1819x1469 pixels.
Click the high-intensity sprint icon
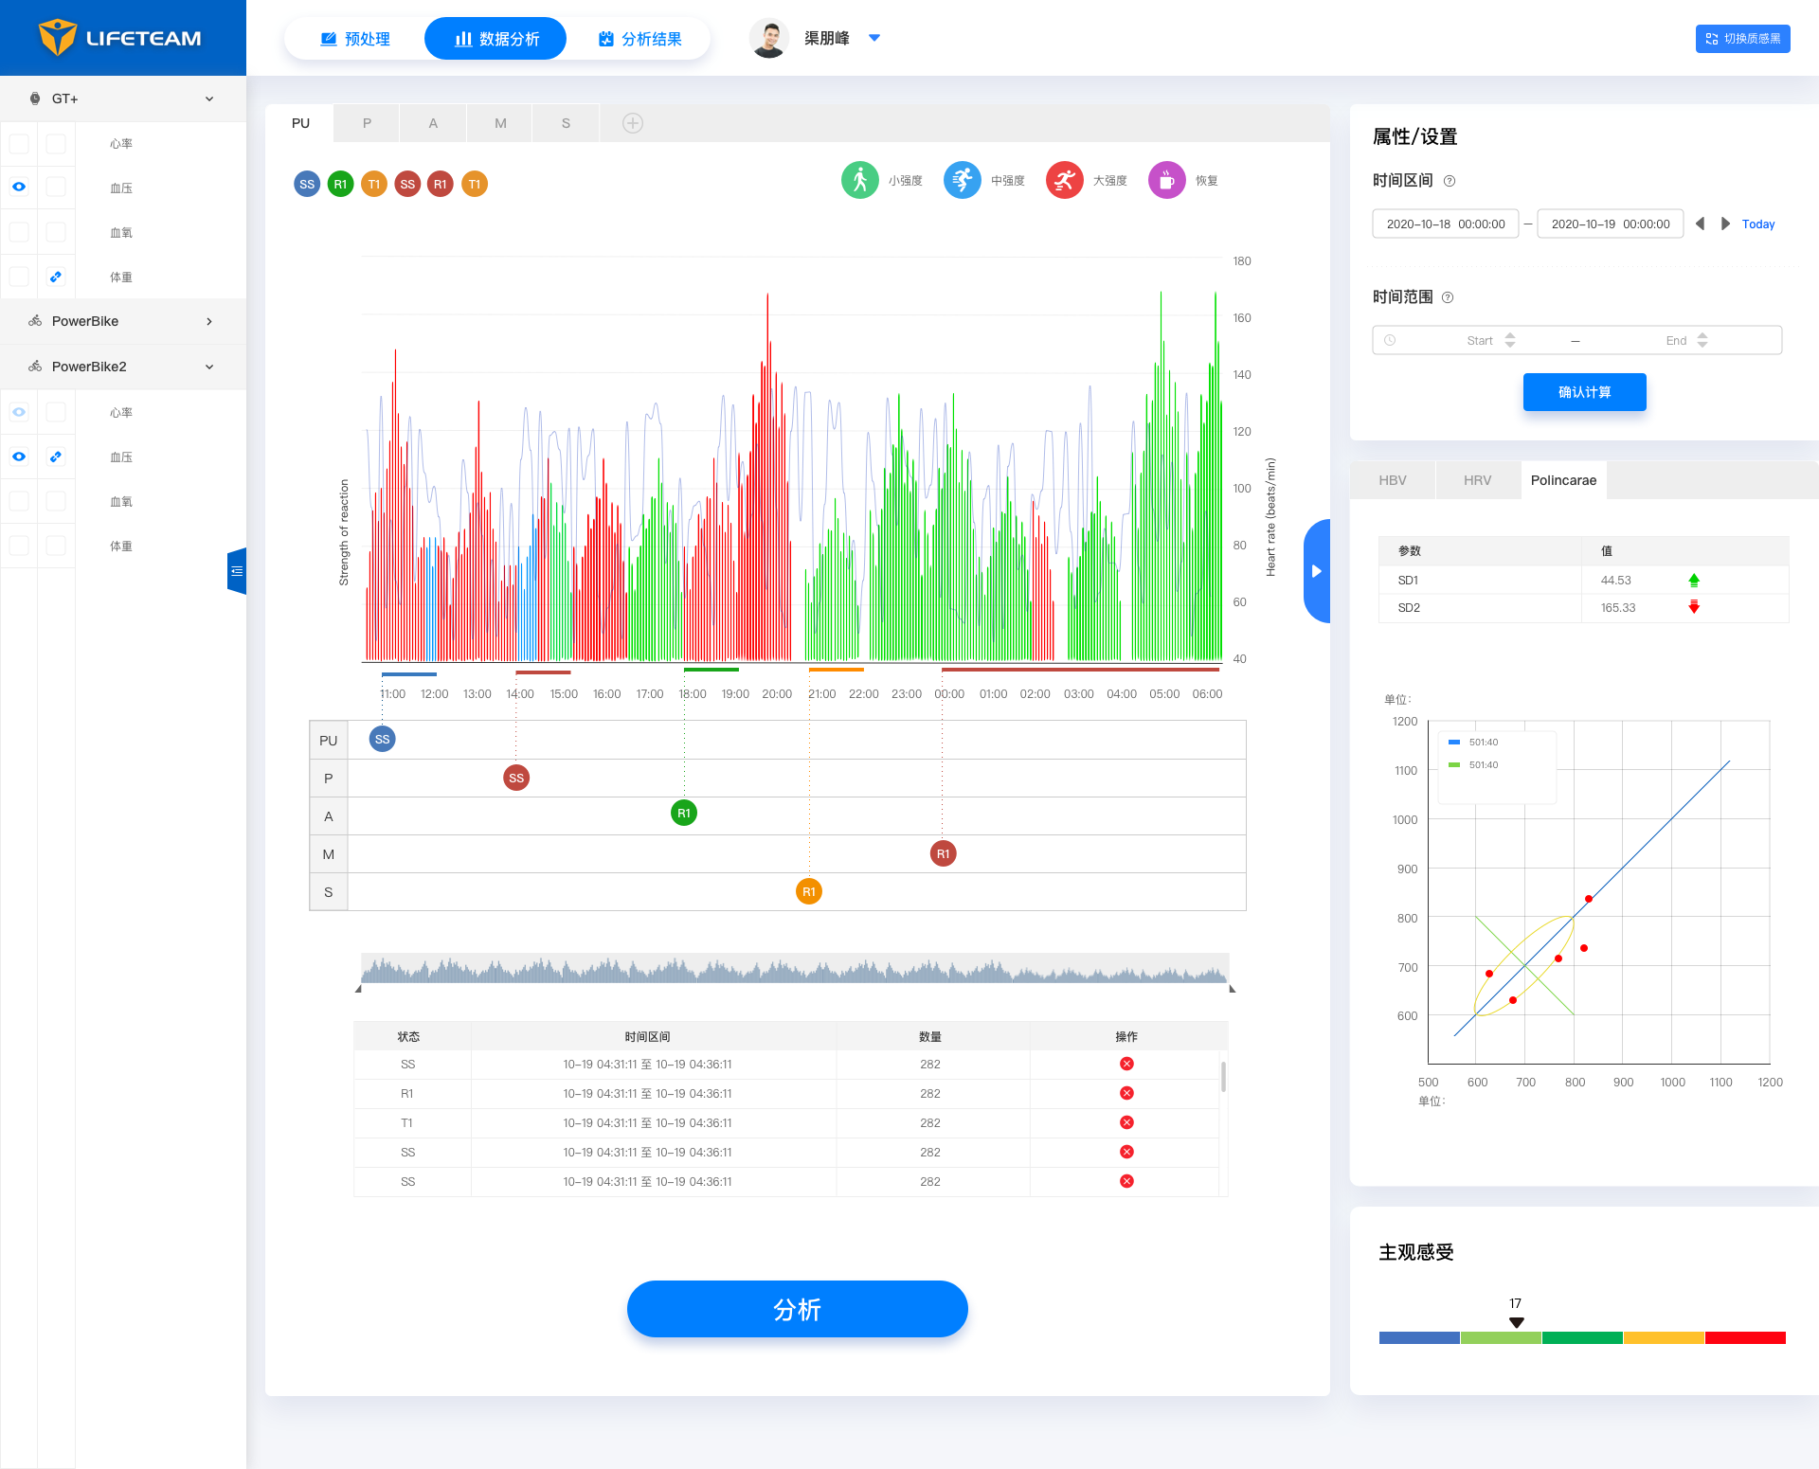(1064, 180)
